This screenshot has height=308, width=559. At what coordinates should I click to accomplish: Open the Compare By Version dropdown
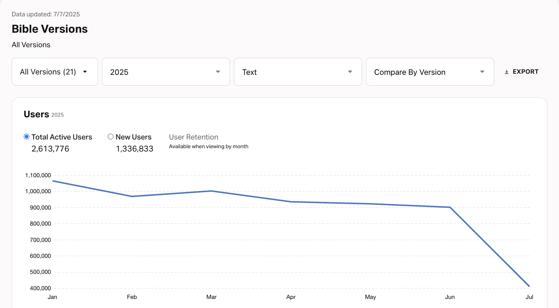(430, 72)
